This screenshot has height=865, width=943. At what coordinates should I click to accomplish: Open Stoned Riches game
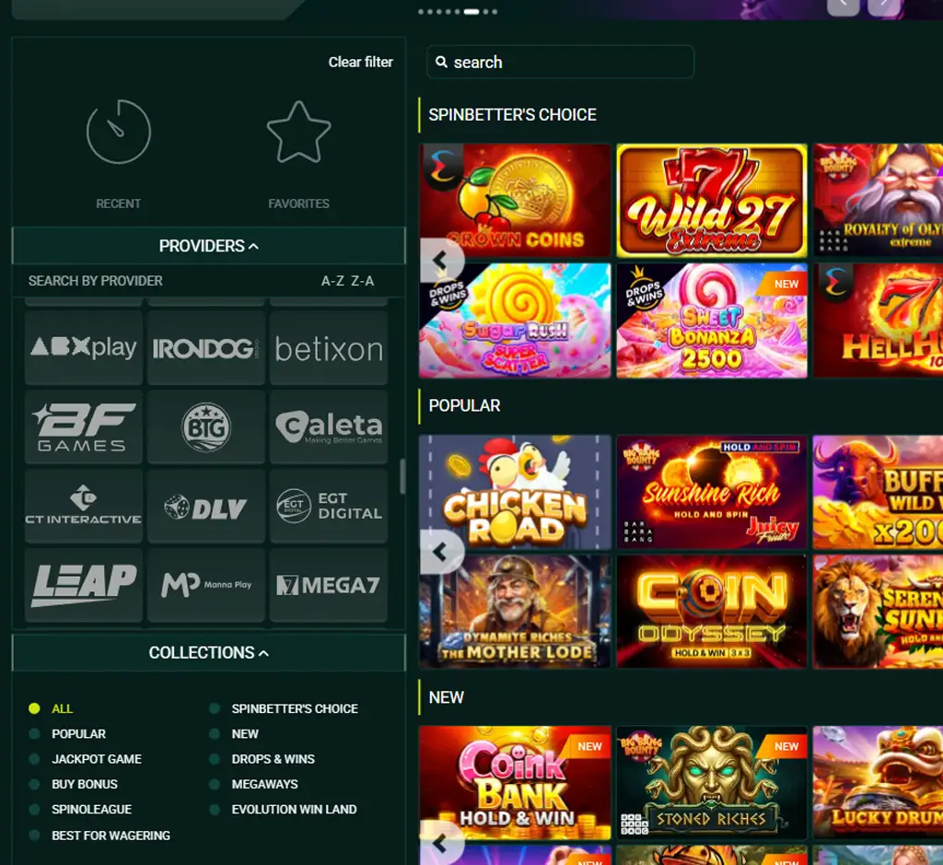coord(712,783)
